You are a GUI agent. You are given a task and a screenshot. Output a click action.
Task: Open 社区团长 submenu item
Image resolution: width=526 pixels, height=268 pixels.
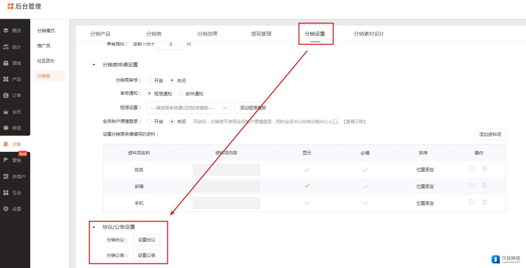click(x=46, y=61)
